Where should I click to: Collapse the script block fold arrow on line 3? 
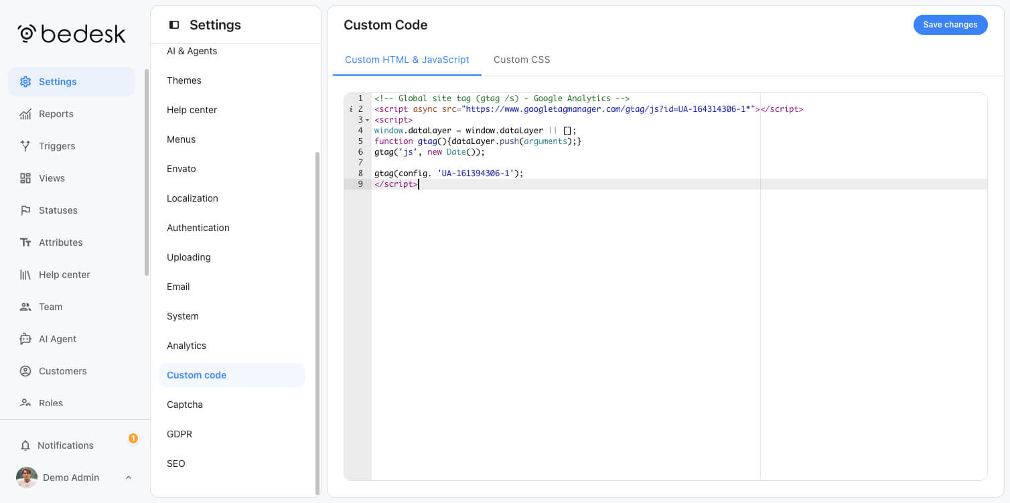point(367,120)
